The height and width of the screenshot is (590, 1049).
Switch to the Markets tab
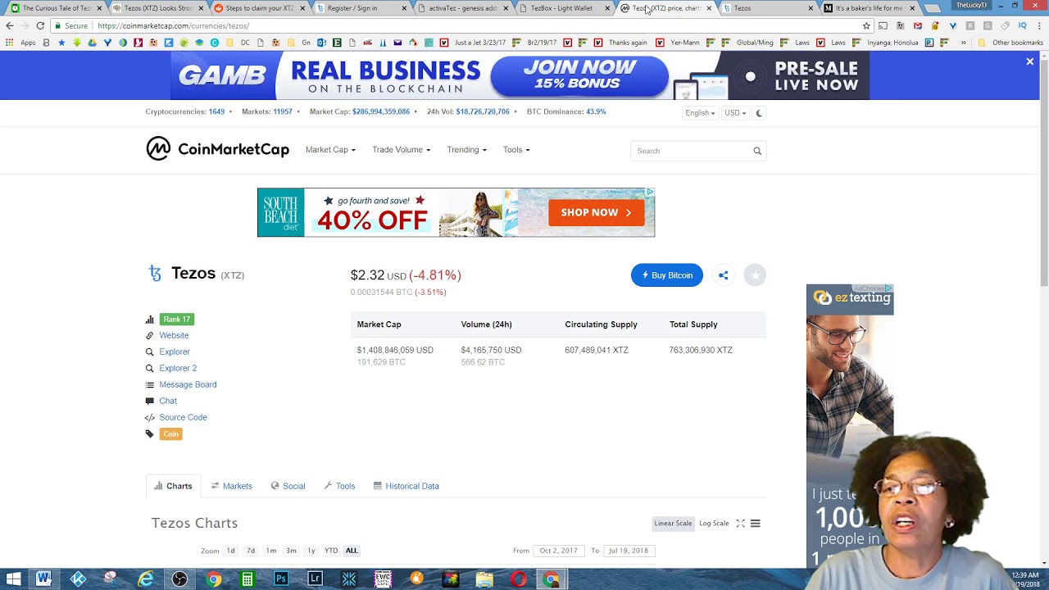click(x=231, y=486)
